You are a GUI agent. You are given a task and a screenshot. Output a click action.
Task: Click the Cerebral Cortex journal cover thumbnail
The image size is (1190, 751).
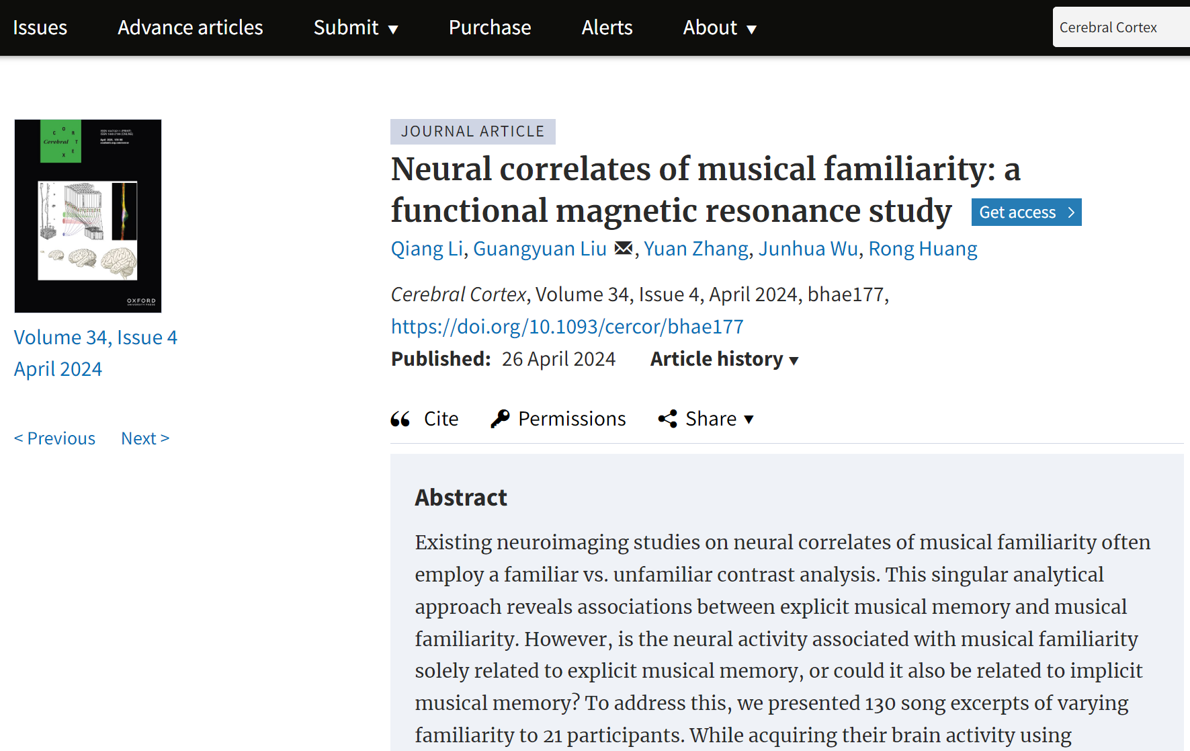click(x=88, y=216)
